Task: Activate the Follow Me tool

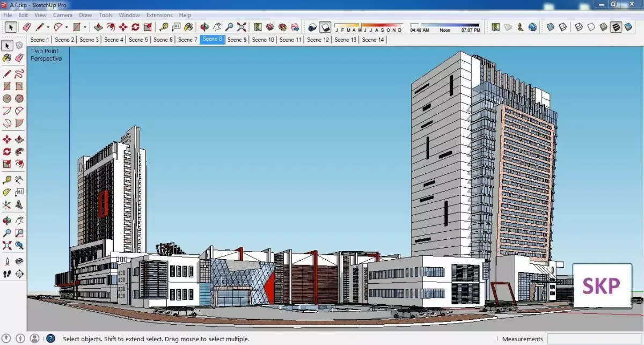Action: (x=19, y=152)
